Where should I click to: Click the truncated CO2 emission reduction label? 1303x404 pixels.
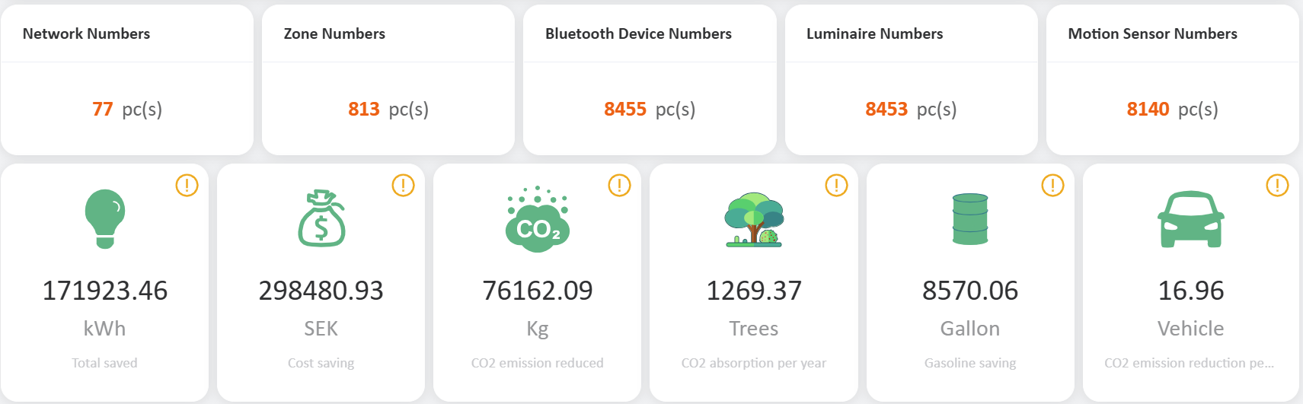pyautogui.click(x=1189, y=363)
